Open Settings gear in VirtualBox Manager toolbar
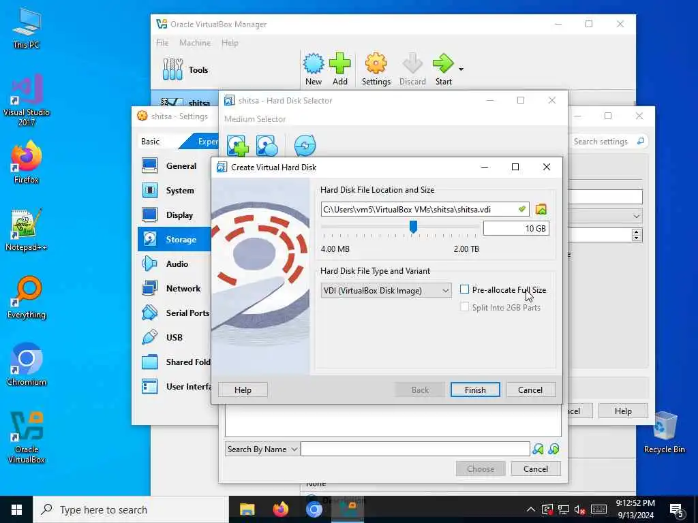698x523 pixels. coord(376,69)
